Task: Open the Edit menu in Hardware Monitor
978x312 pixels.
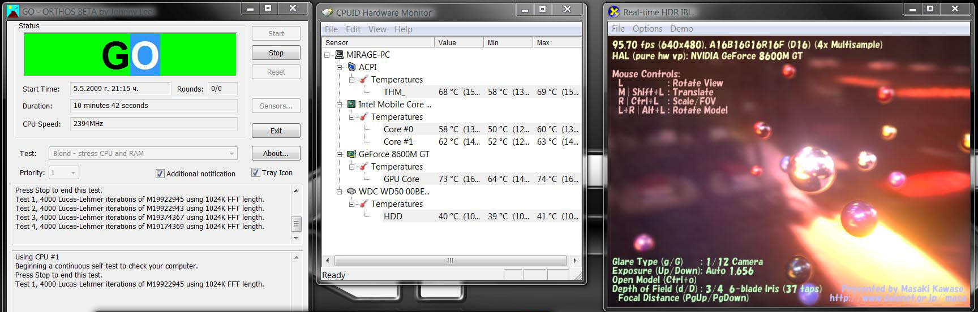Action: click(353, 29)
